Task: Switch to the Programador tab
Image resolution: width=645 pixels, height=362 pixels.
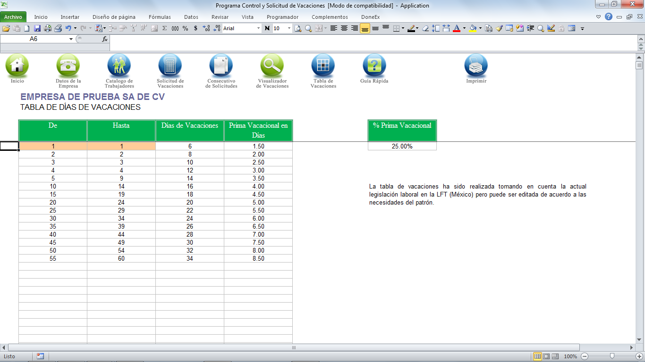Action: (282, 17)
